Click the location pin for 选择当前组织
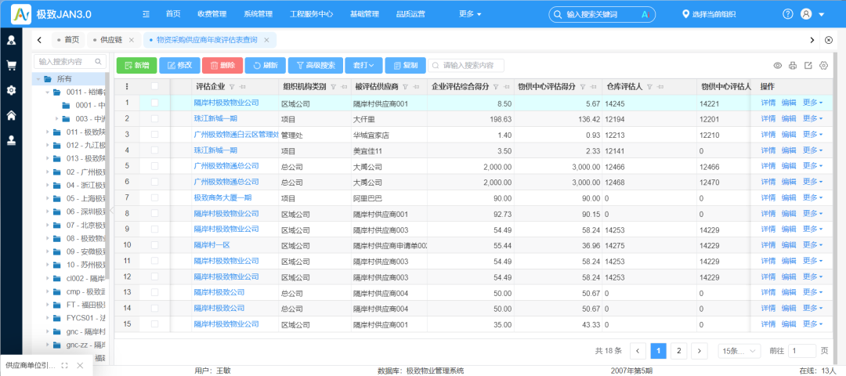This screenshot has height=376, width=846. pyautogui.click(x=685, y=15)
